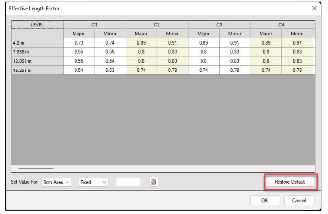The height and width of the screenshot is (214, 328).
Task: Close the Effective Length Factor dialog
Action: (x=314, y=8)
